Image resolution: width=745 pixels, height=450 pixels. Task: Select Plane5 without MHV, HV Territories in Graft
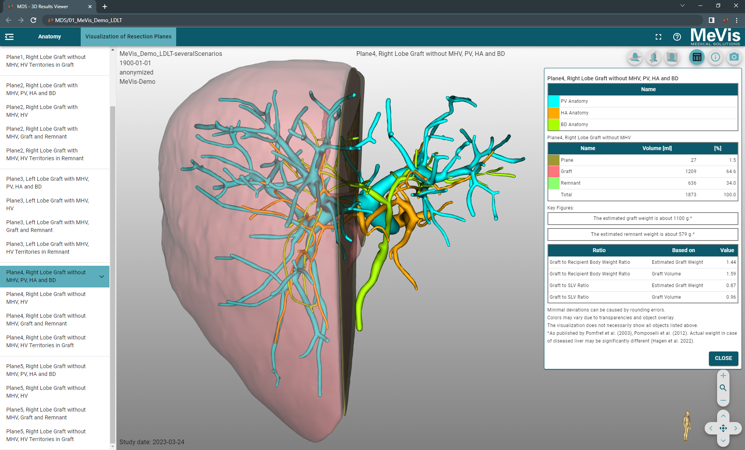(55, 435)
